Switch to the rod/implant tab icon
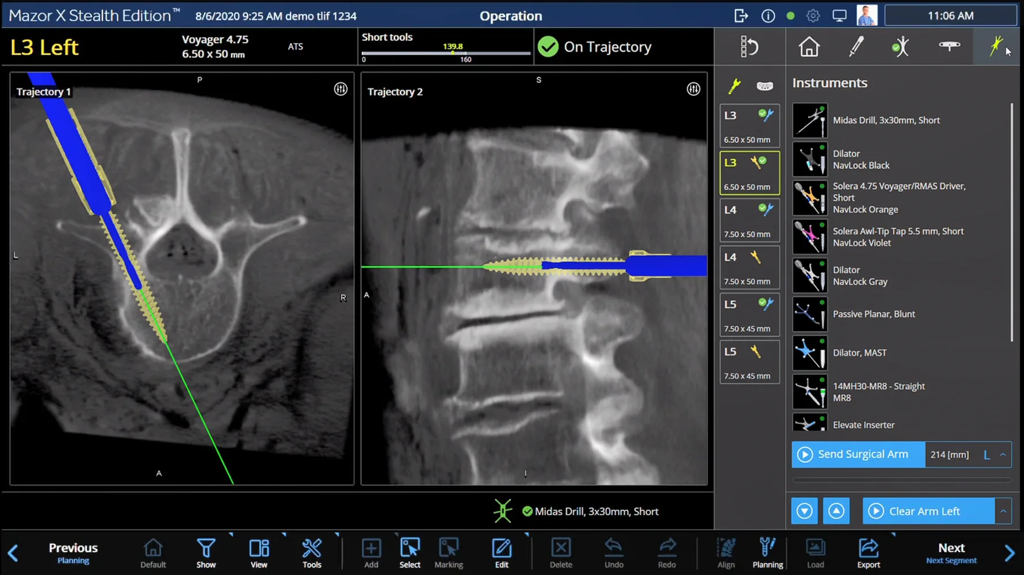Screen dimensions: 1024x575 tap(765, 86)
